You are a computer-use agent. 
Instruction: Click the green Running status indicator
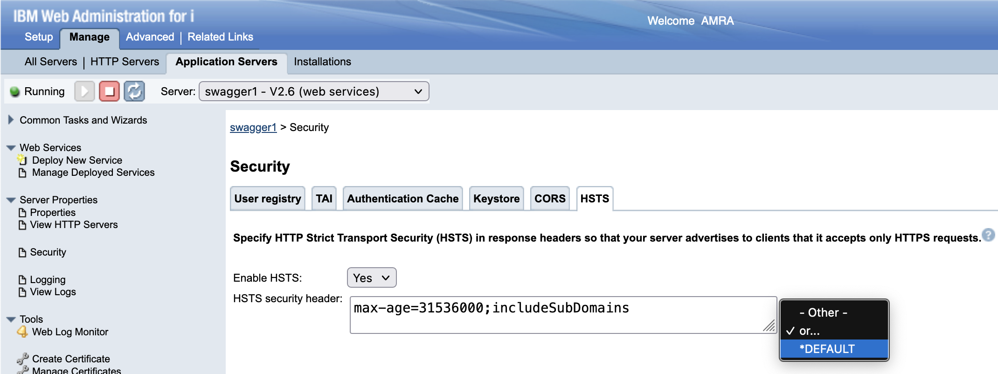pos(14,91)
